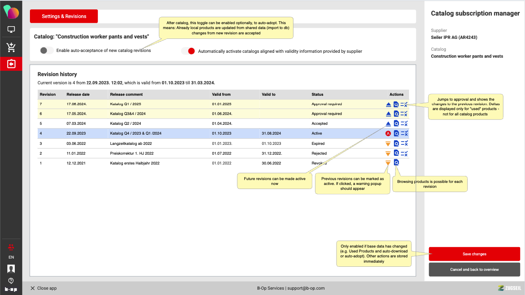Disable automatic catalog activation toggle
Viewport: 525px width, 295px height.
[x=188, y=51]
